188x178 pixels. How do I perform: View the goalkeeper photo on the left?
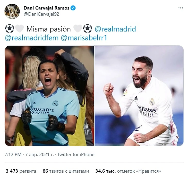(49, 96)
